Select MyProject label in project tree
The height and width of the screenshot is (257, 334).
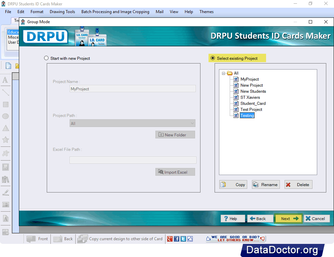coord(250,79)
